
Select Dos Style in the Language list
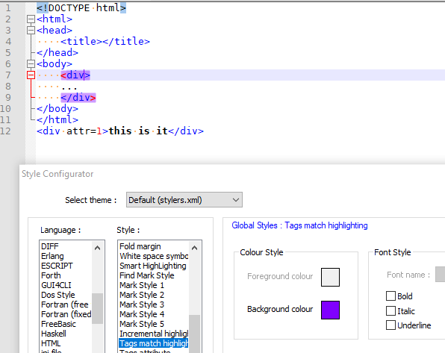click(66, 295)
